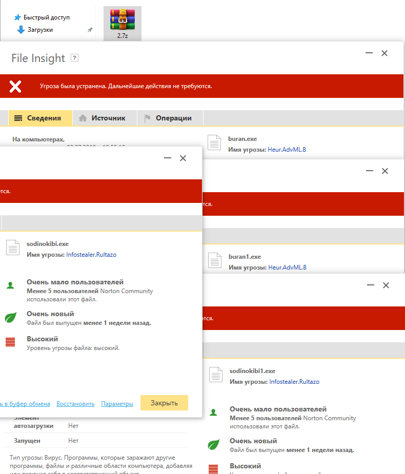Screen dimensions: 405x474
Task: Click the pin icon beside Загрузки
Action: [x=90, y=30]
